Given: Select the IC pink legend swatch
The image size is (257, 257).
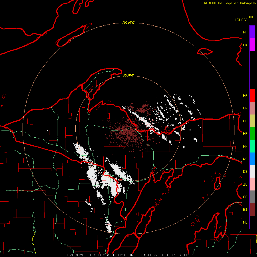Looking at the screenshot, I should [x=252, y=184].
